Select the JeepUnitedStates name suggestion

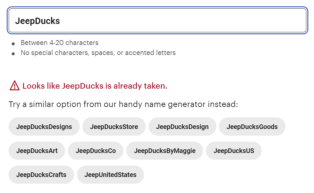click(110, 175)
